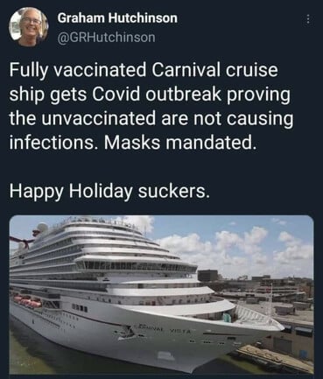Click Graham Hutchinson's profile avatar
Image resolution: width=323 pixels, height=379 pixels.
click(28, 26)
